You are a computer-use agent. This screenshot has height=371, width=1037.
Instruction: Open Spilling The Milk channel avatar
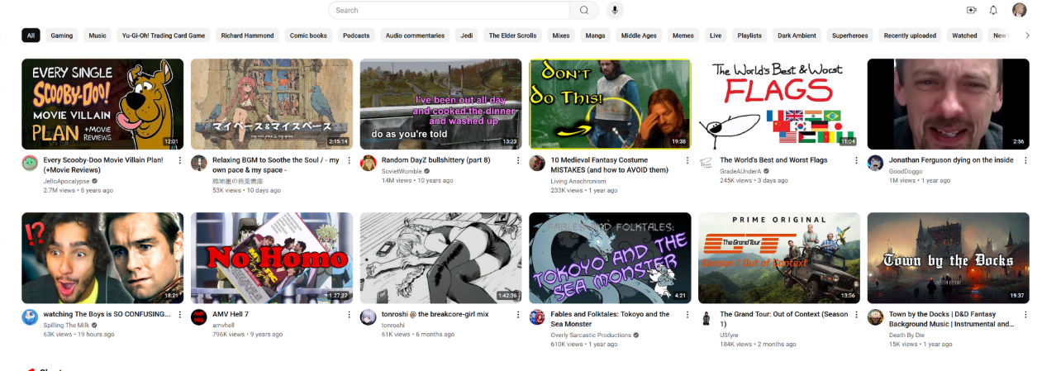pos(30,317)
